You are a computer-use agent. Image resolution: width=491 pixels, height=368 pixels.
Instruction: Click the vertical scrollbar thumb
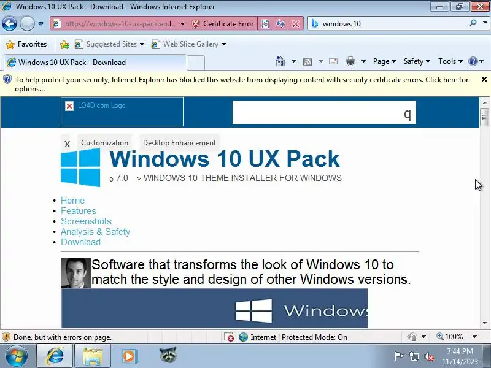click(x=485, y=117)
